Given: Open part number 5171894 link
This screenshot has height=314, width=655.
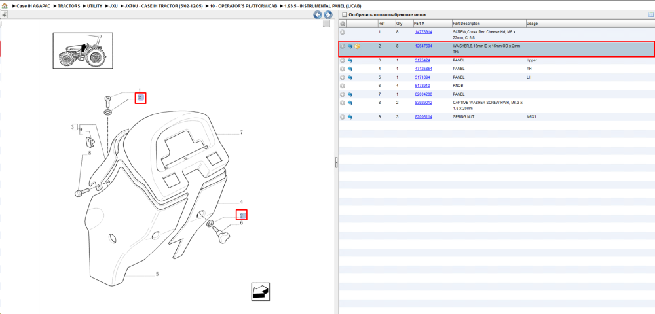Looking at the screenshot, I should pos(422,77).
